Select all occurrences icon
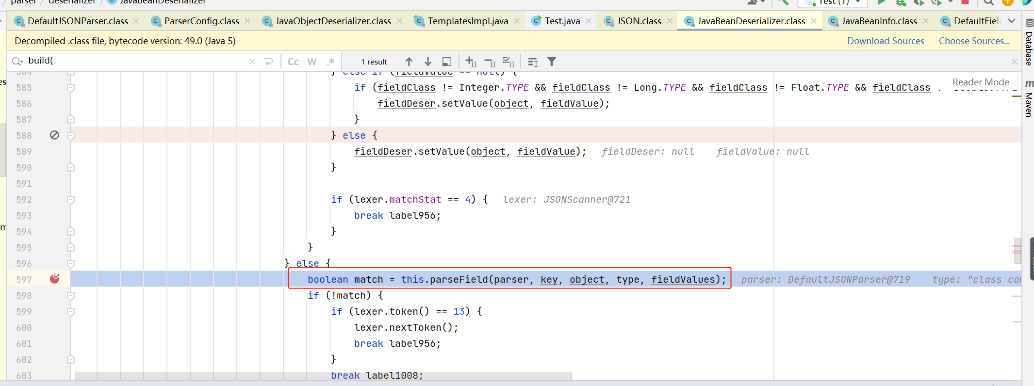This screenshot has height=386, width=1034. 509,62
